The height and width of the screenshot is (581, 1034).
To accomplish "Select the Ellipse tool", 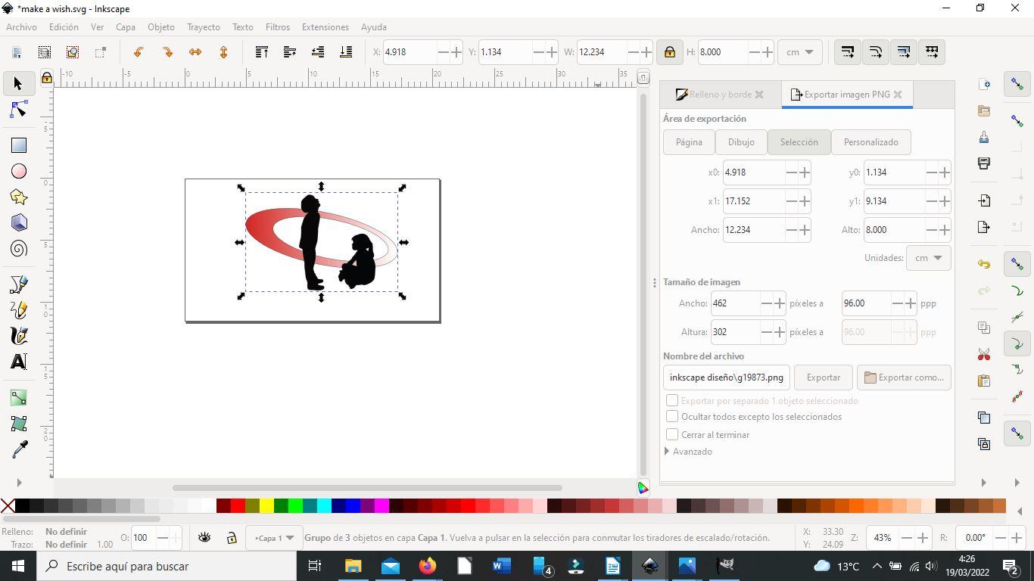I will [18, 172].
